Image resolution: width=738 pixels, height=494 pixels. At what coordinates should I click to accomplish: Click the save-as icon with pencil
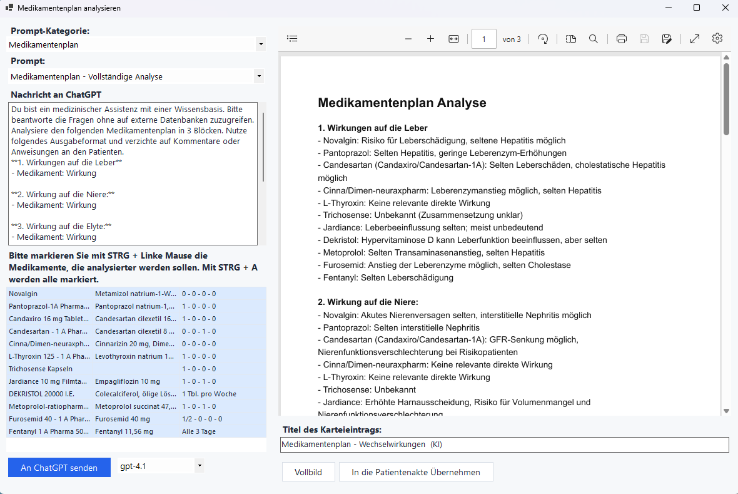click(667, 39)
